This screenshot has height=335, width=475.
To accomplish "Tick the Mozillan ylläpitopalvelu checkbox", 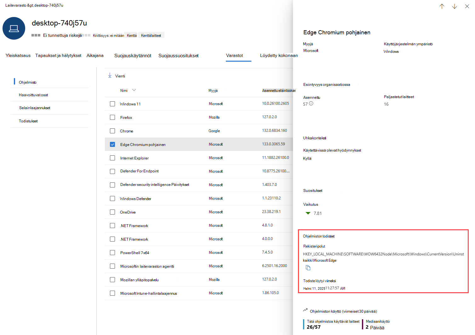I will [x=112, y=280].
